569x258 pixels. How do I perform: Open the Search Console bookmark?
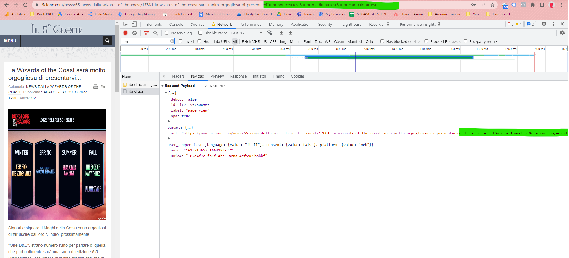[178, 14]
